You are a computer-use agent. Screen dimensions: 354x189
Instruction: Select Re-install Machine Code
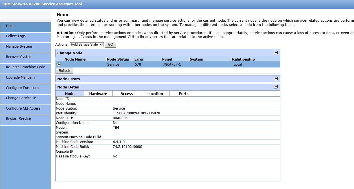click(x=25, y=67)
